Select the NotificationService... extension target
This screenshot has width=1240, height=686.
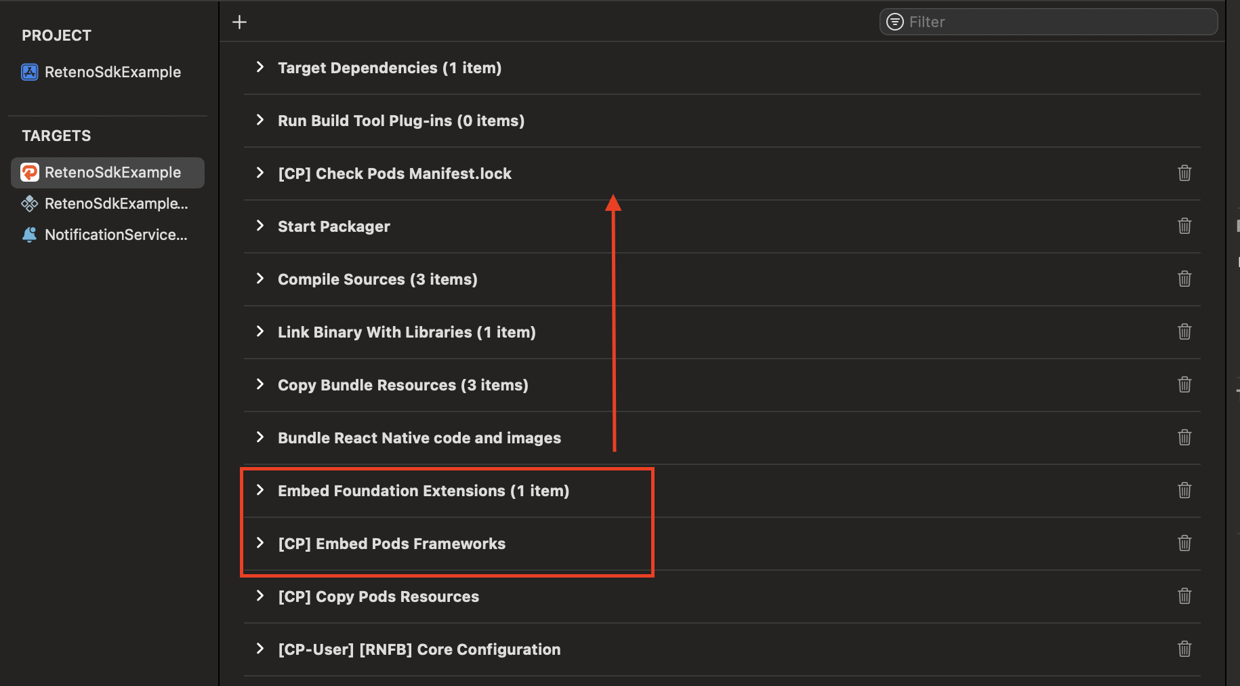(x=108, y=235)
